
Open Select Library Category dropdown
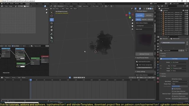point(144,26)
